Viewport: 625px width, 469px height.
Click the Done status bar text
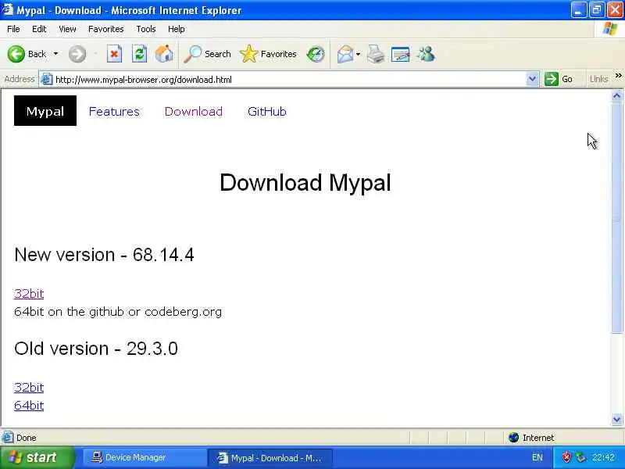[x=27, y=438]
